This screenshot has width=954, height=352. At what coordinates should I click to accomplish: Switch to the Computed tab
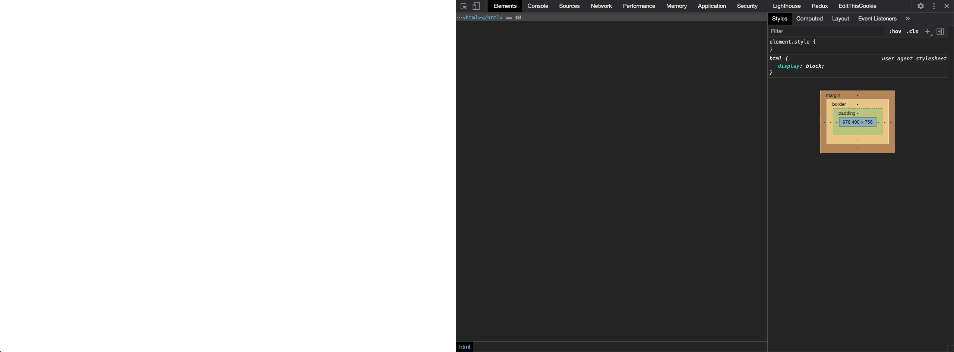pyautogui.click(x=809, y=19)
